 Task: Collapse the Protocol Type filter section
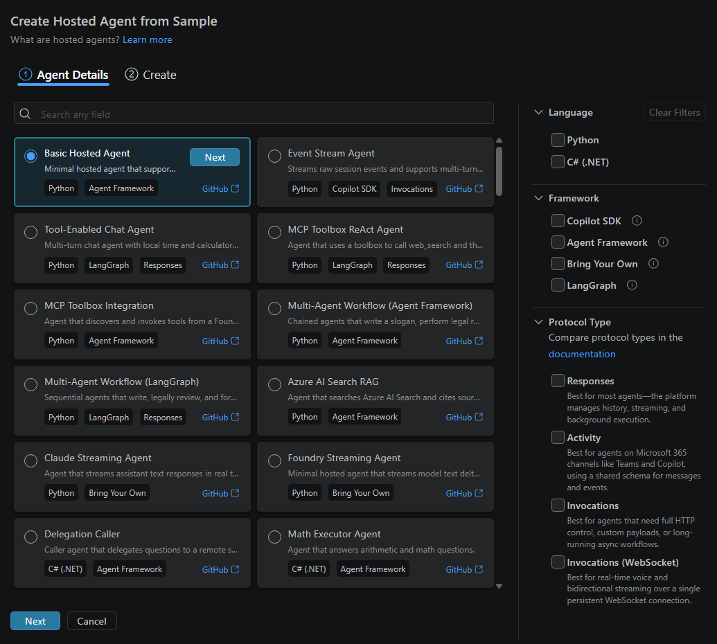point(539,322)
